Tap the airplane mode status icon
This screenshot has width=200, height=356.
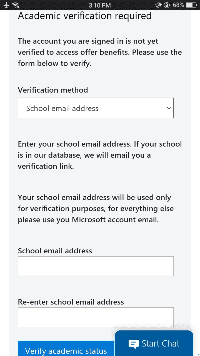6,5
